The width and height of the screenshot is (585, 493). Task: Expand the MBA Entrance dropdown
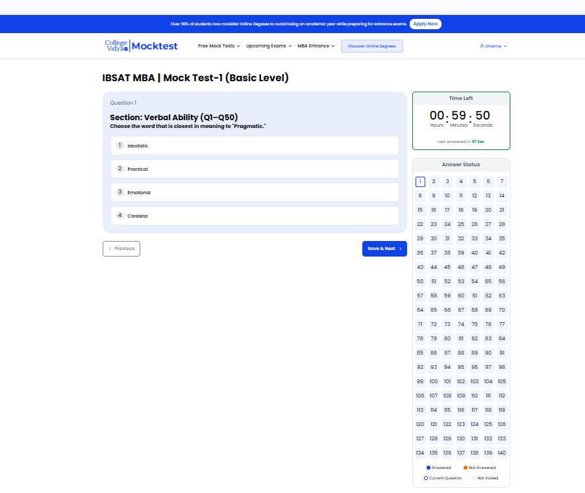click(316, 46)
